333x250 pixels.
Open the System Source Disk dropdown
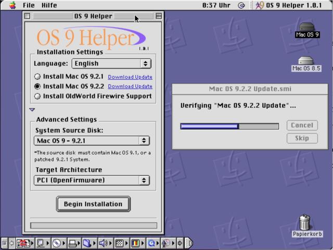click(x=92, y=141)
